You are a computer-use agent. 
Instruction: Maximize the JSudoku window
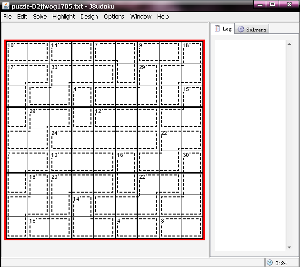[x=272, y=5]
